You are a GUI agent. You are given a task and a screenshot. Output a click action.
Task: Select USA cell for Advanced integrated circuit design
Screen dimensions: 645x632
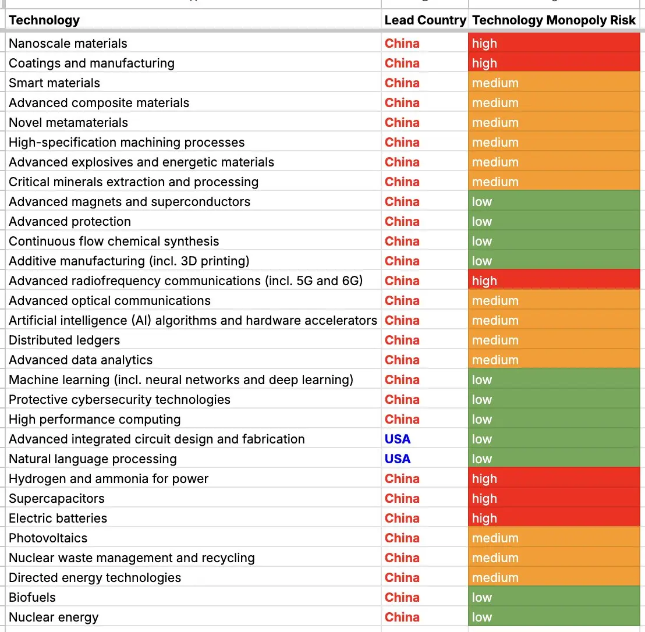pos(425,439)
